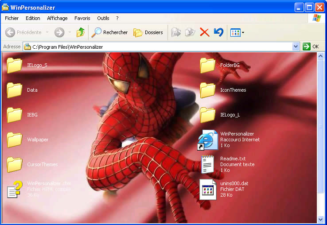Click the Wallpaper folder name

[x=38, y=140]
